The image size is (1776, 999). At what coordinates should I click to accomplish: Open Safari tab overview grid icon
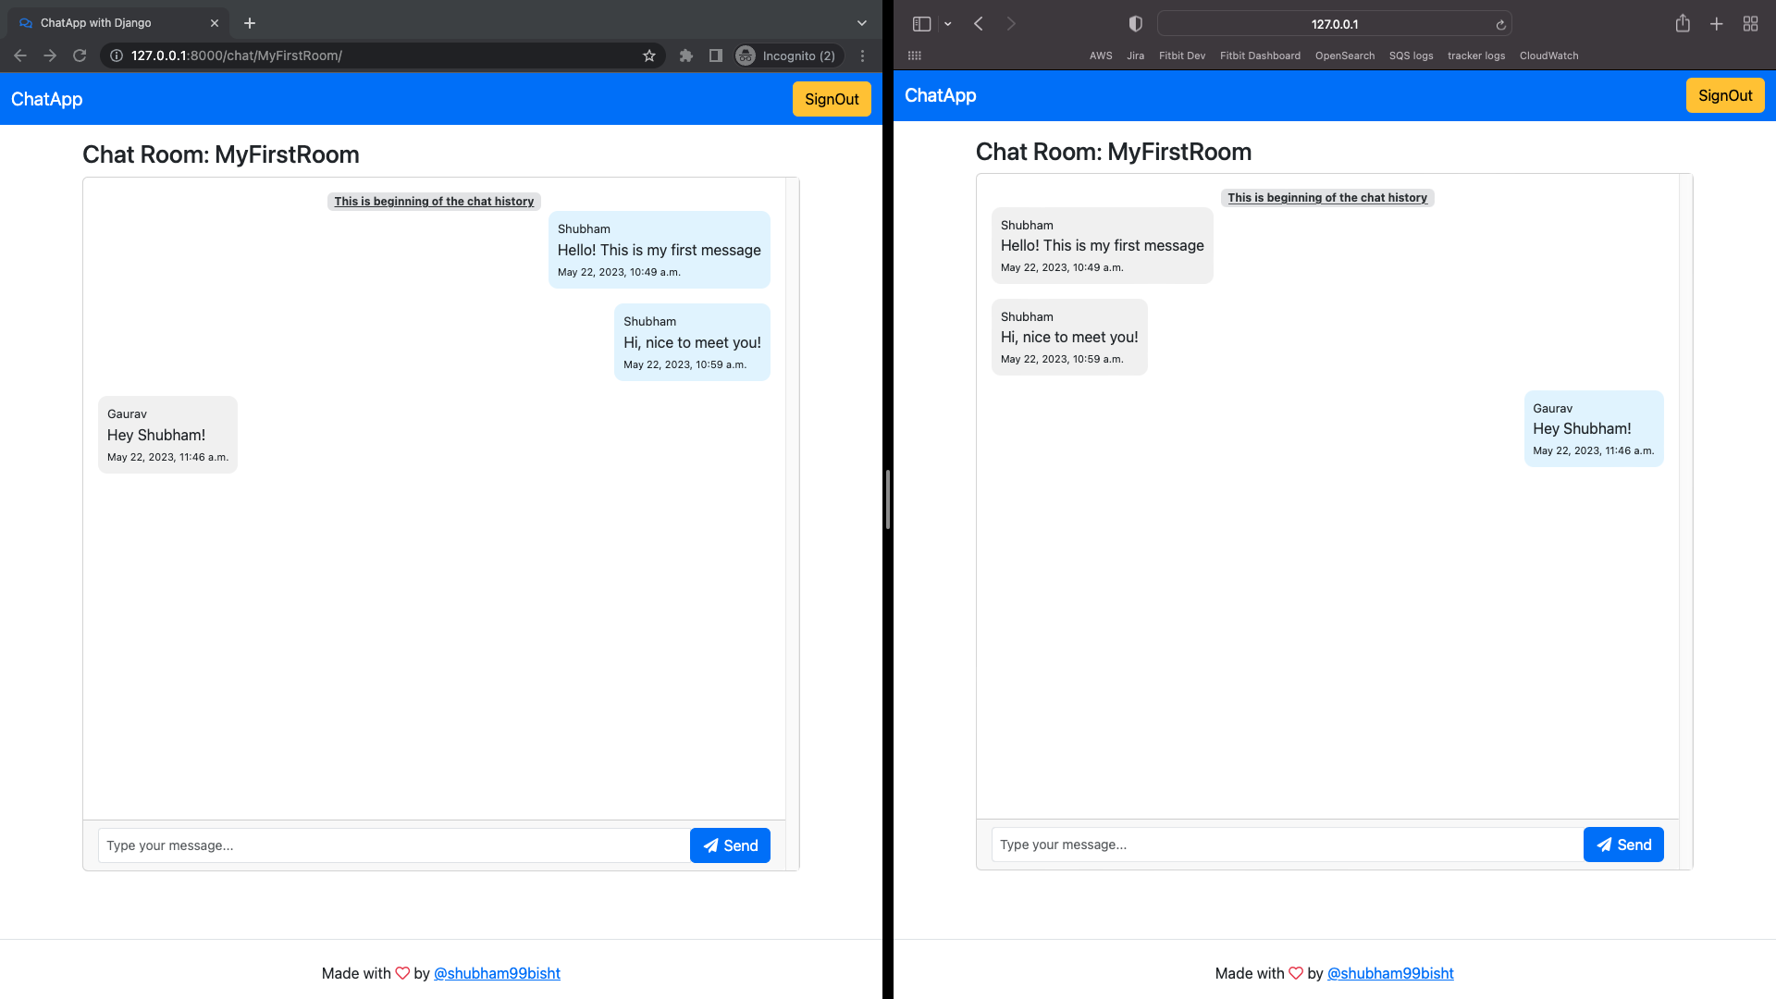1750,24
